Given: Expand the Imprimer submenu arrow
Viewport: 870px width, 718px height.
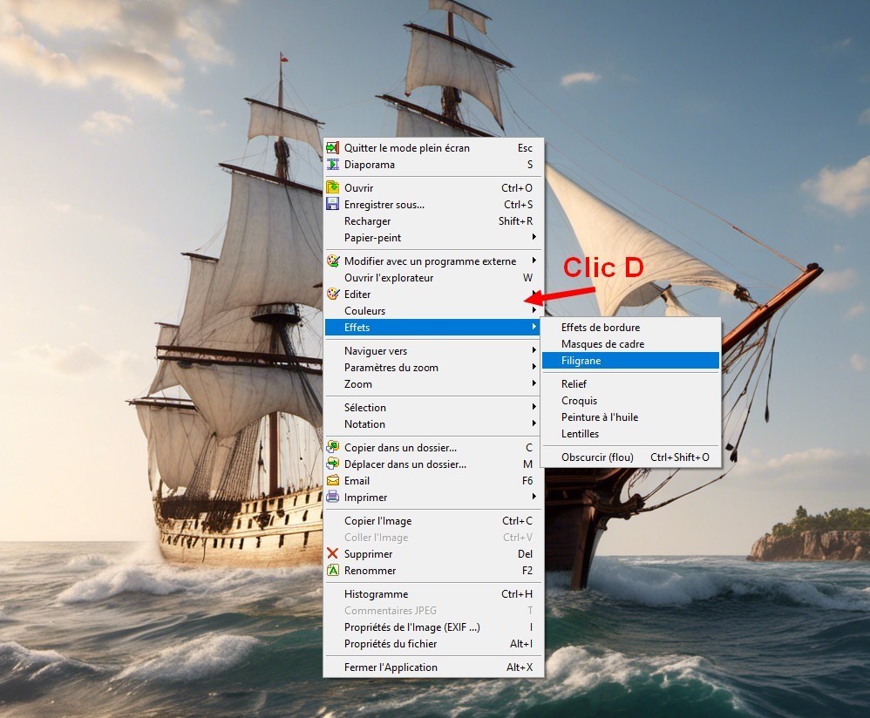Looking at the screenshot, I should (534, 496).
